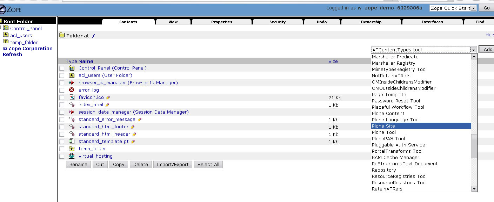The image size is (494, 202).
Task: Click the temp_folder icon in left tree
Action: click(6, 42)
